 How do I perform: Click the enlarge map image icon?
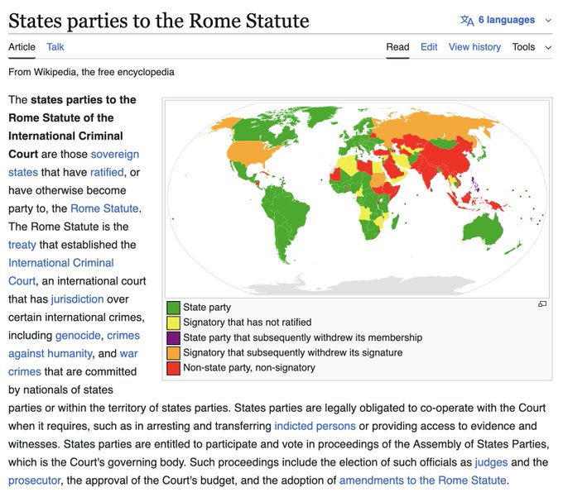pos(542,304)
